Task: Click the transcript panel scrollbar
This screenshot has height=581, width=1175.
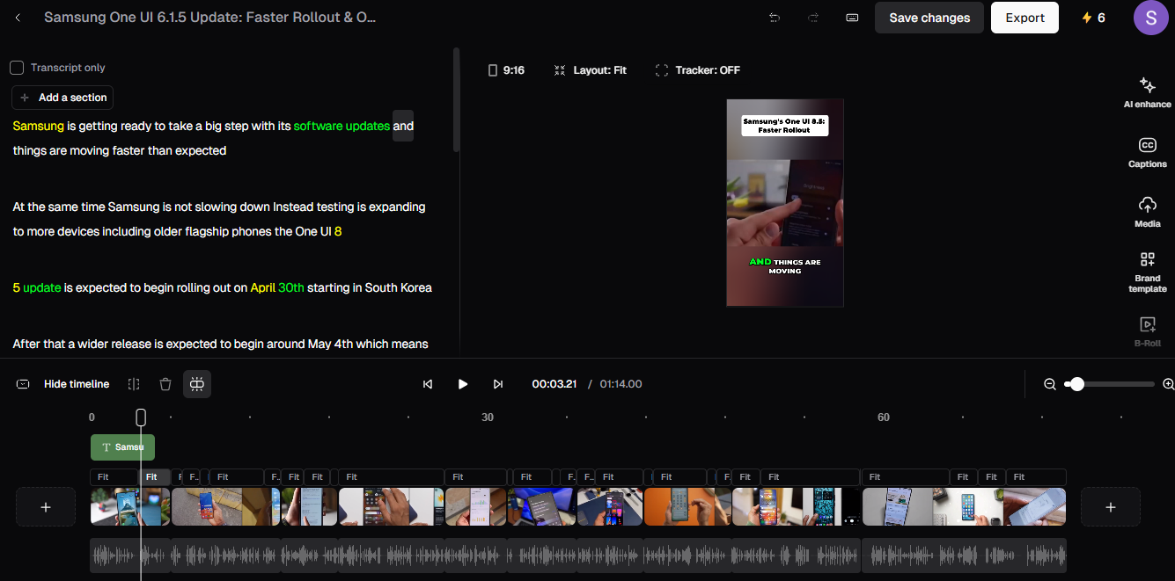Action: pos(456,99)
